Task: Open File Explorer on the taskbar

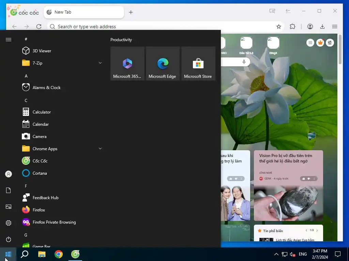Action: click(x=42, y=254)
